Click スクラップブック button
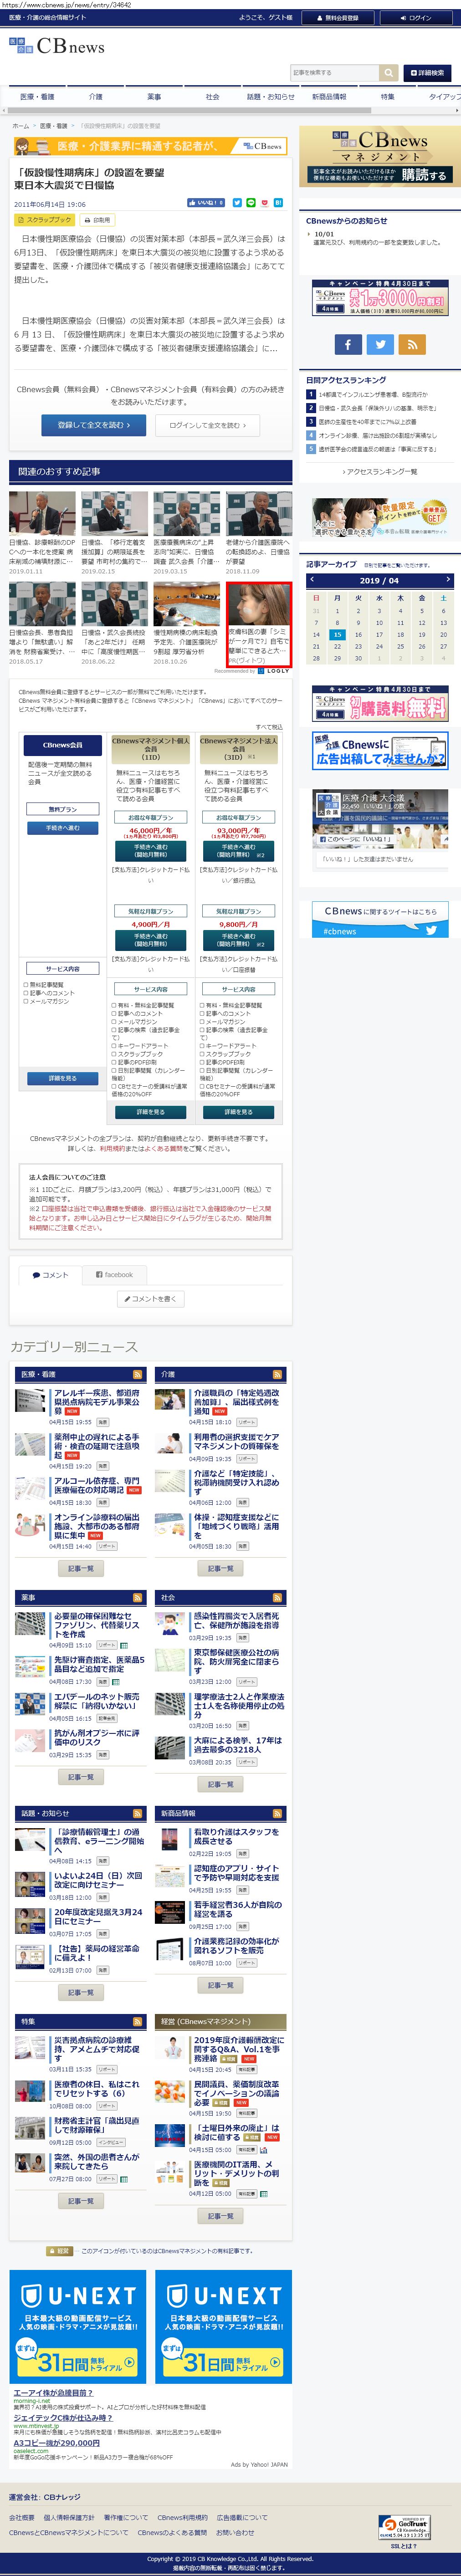 44,220
